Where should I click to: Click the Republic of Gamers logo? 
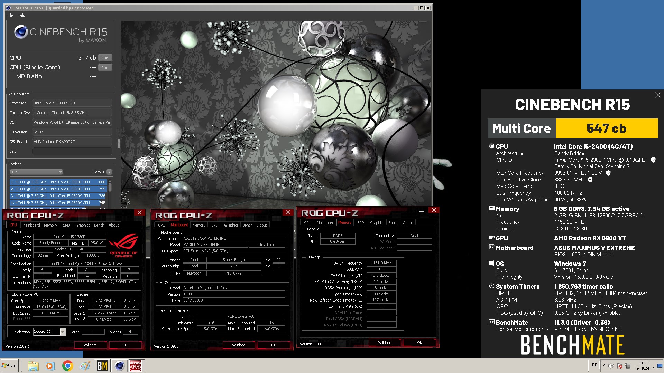pos(124,246)
